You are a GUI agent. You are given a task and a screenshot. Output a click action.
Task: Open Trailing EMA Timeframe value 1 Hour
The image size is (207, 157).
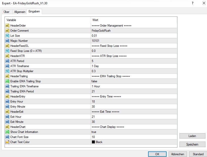coord(134,86)
